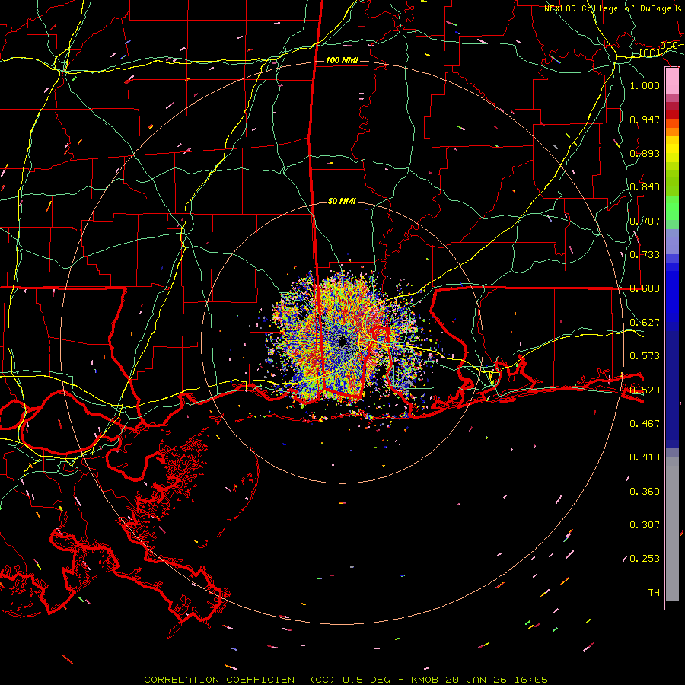This screenshot has width=685, height=685.
Task: Select the 0.733 value on the color scale
Action: 645,255
